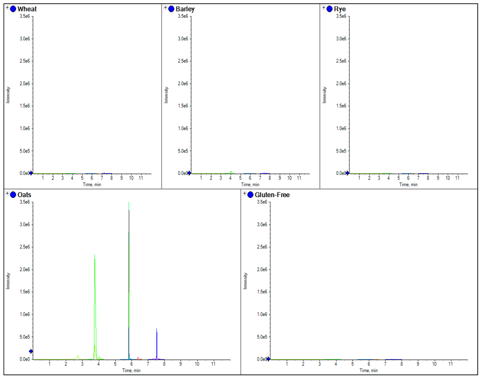The width and height of the screenshot is (481, 379).
Task: Click the Intensity axis label in Barley pane
Action: [x=166, y=95]
